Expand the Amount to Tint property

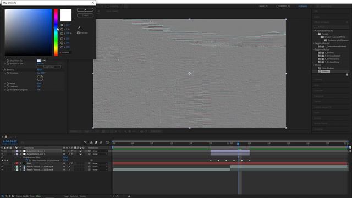pos(5,64)
